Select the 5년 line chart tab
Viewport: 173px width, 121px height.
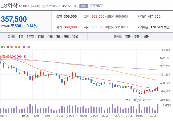(66, 36)
